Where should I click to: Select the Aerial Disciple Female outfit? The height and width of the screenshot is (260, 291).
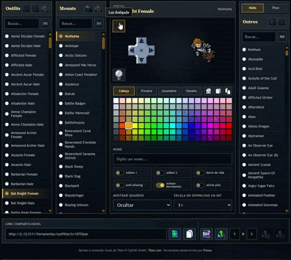coord(25,36)
